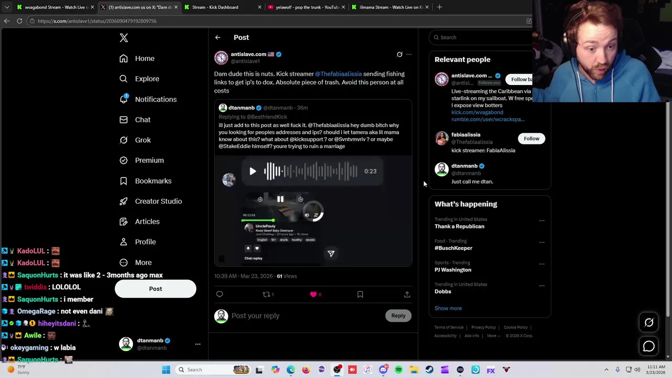Click the audio waveform scrubber
This screenshot has width=672, height=378.
(311, 171)
